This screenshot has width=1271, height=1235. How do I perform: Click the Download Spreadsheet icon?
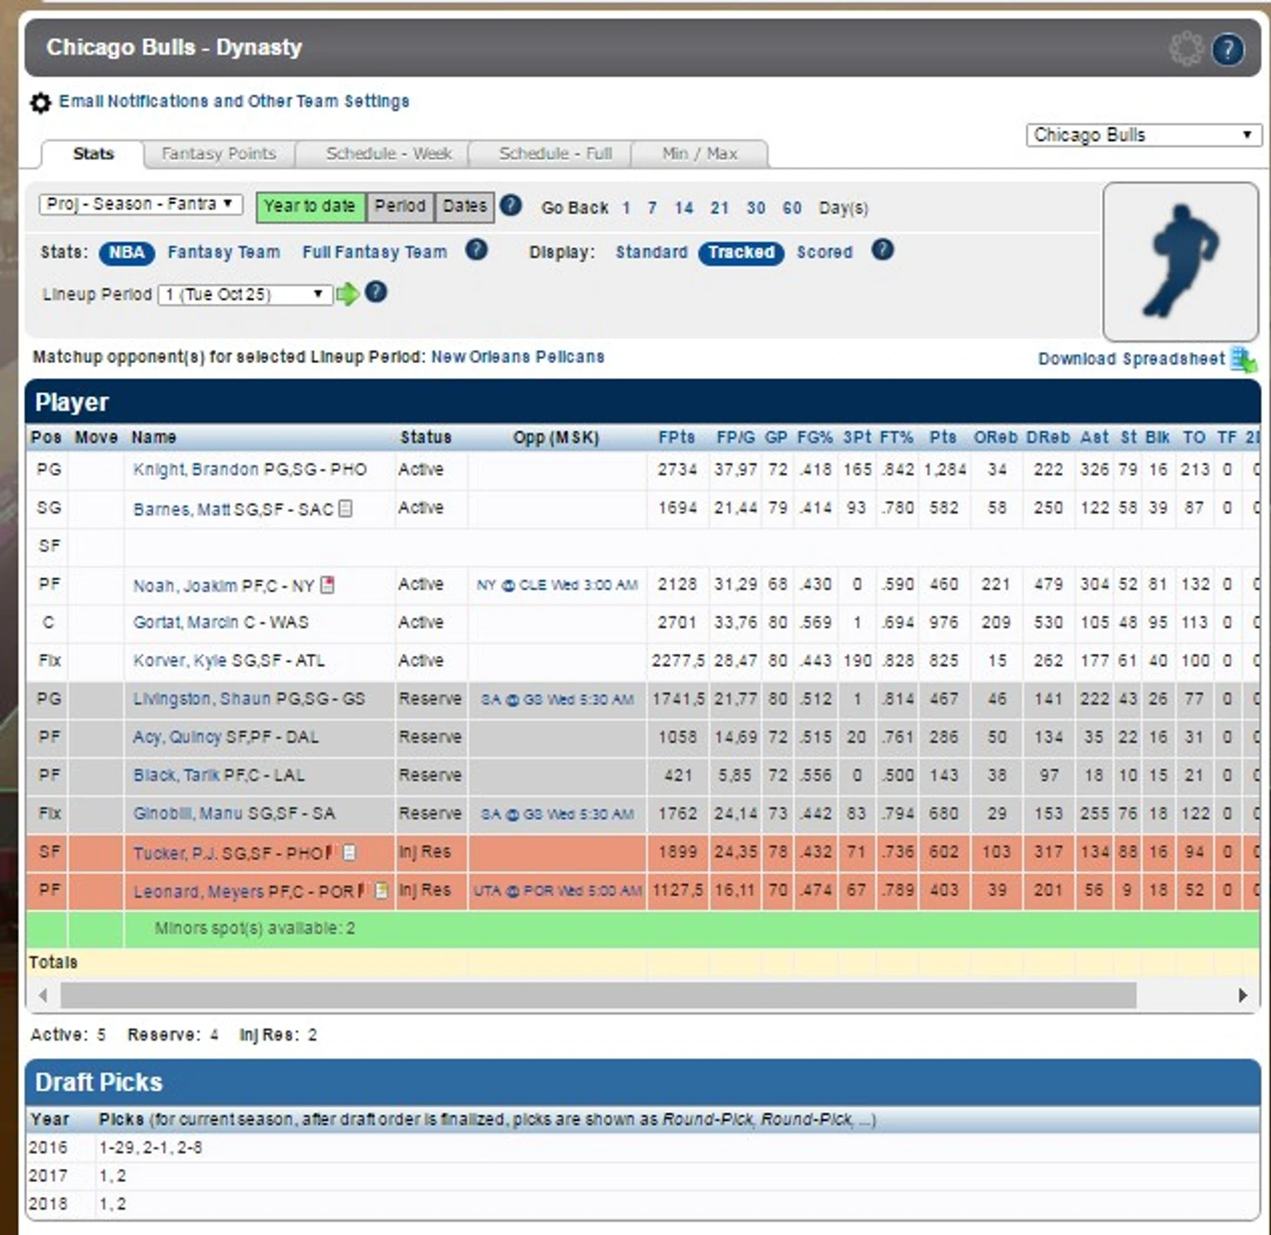click(1242, 360)
